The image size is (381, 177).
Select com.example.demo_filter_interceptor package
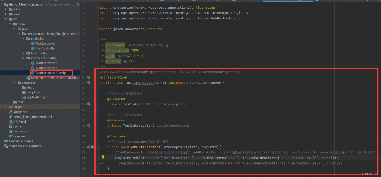pyautogui.click(x=53, y=34)
